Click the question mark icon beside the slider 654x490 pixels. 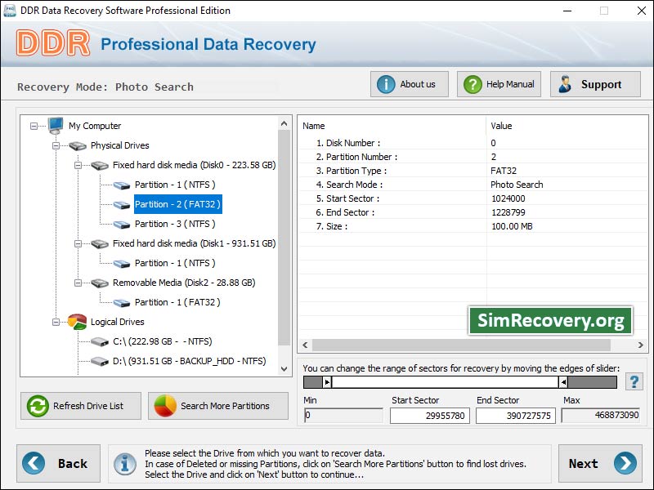[x=634, y=381]
